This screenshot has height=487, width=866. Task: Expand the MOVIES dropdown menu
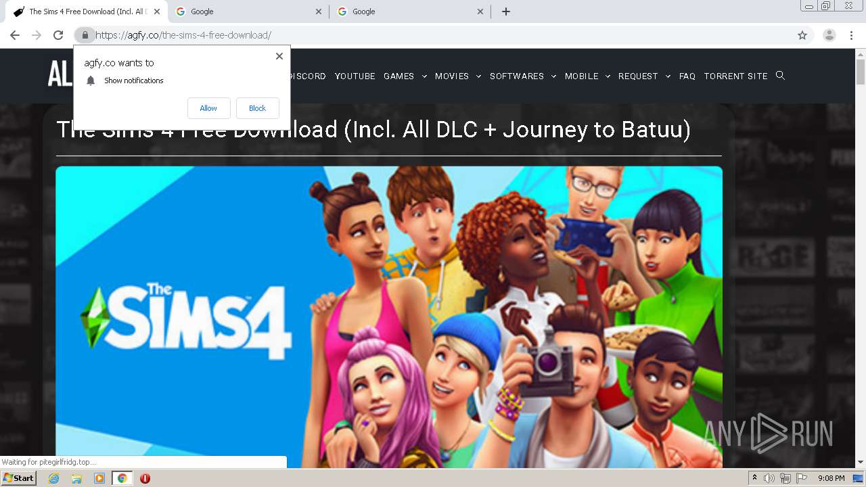pos(457,76)
